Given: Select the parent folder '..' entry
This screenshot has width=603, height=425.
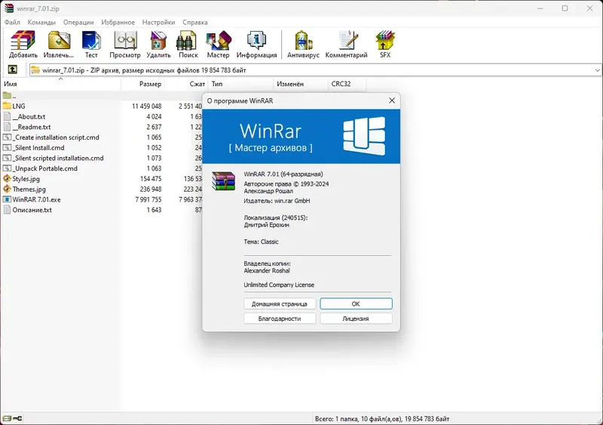Looking at the screenshot, I should tap(9, 96).
